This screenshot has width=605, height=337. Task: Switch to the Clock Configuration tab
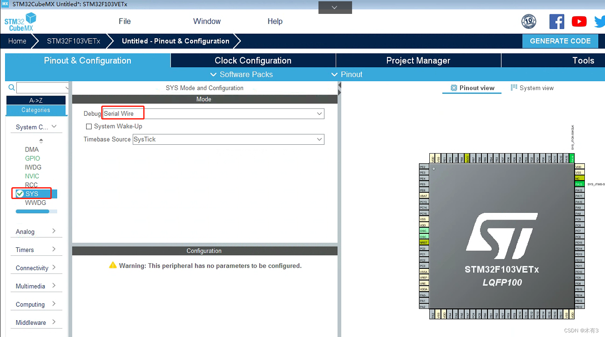pyautogui.click(x=253, y=61)
